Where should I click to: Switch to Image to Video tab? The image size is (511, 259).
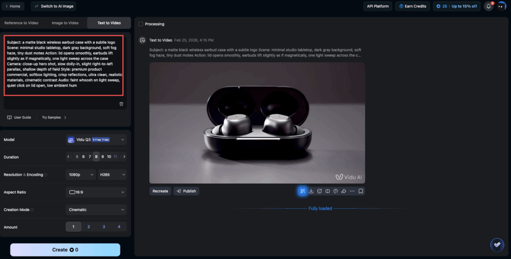[65, 23]
